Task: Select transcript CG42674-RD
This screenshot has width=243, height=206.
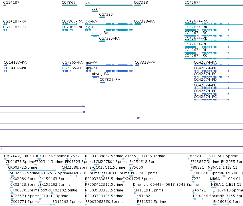Action: click(196, 39)
